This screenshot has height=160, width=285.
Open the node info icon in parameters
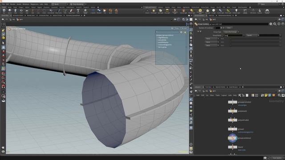pos(279,24)
